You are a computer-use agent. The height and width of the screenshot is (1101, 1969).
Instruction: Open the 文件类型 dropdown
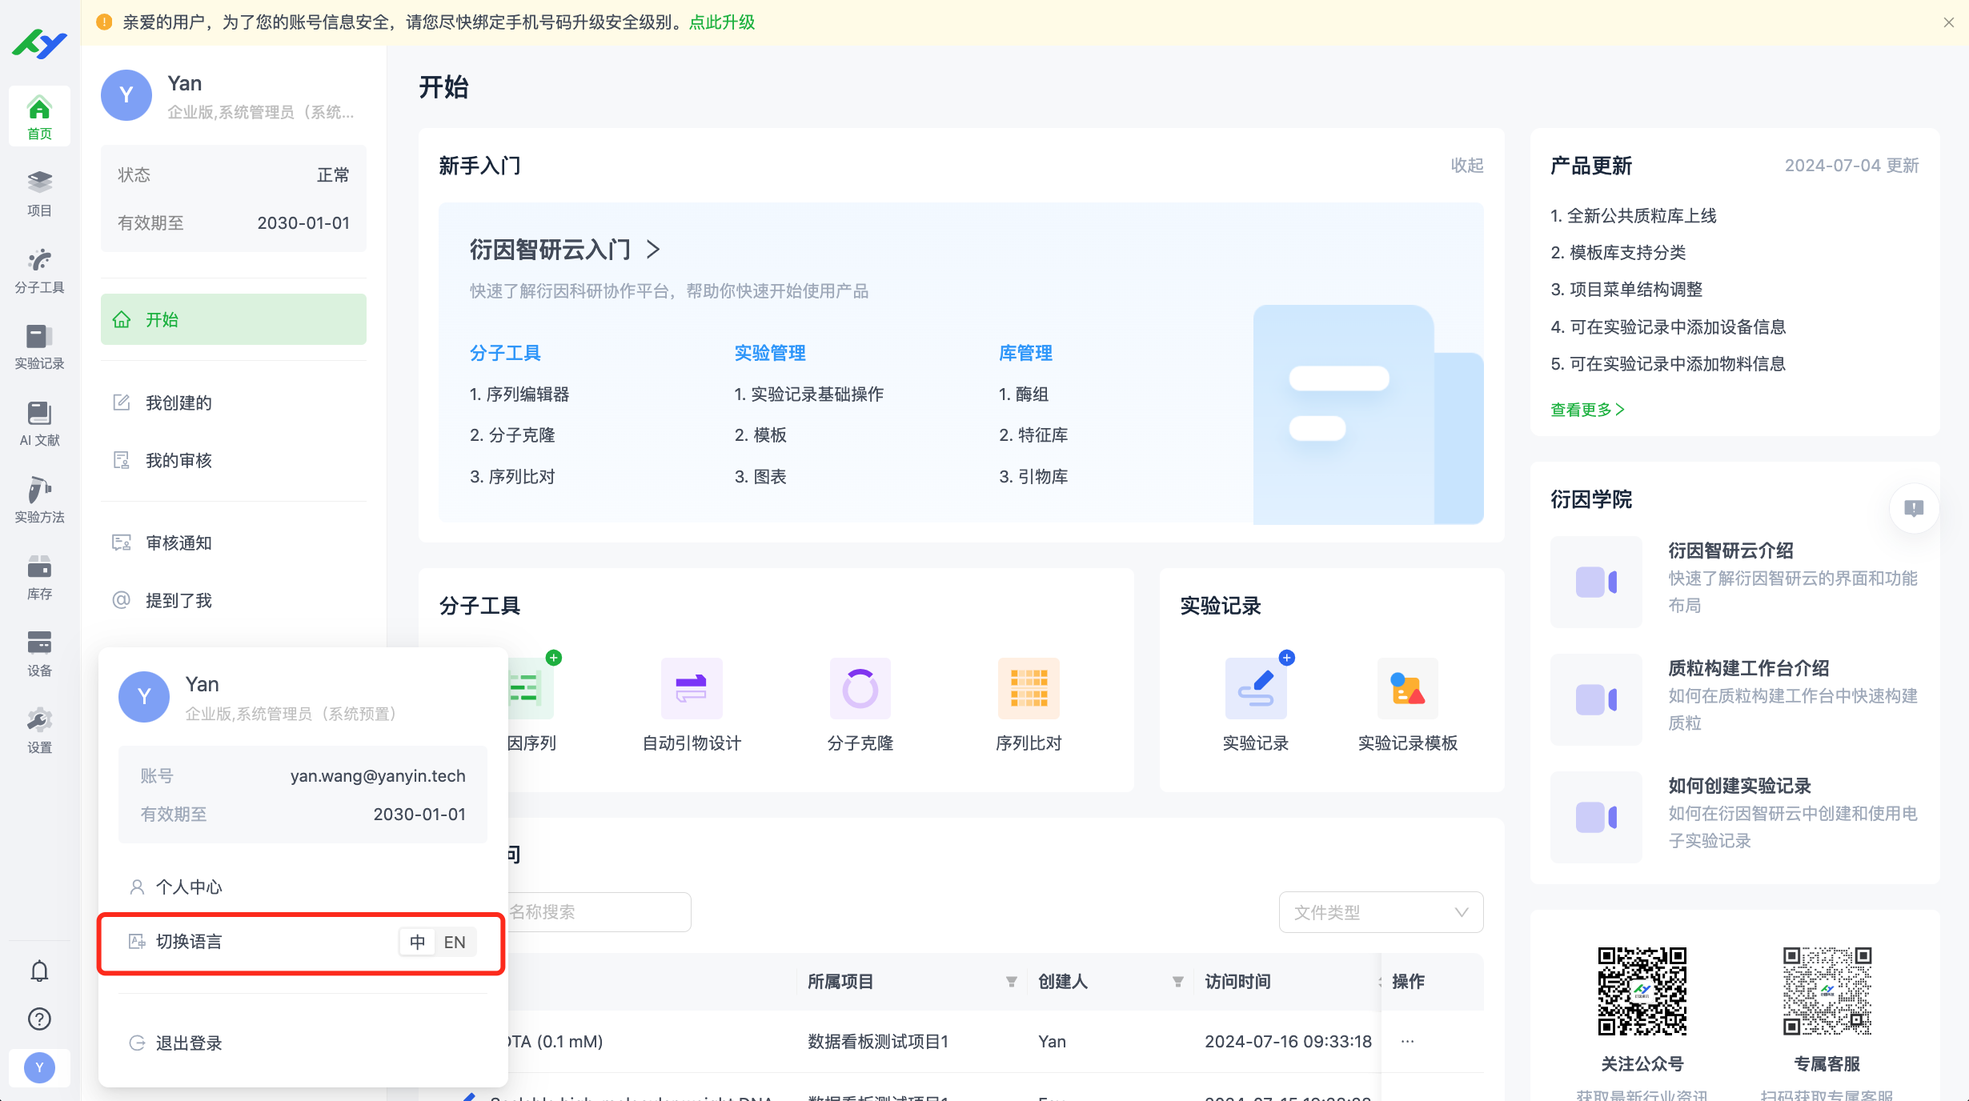pyautogui.click(x=1381, y=911)
